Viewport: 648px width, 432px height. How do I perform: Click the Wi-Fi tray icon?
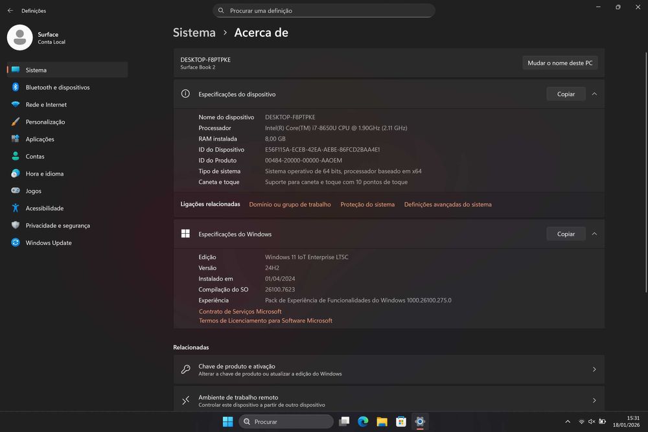581,422
